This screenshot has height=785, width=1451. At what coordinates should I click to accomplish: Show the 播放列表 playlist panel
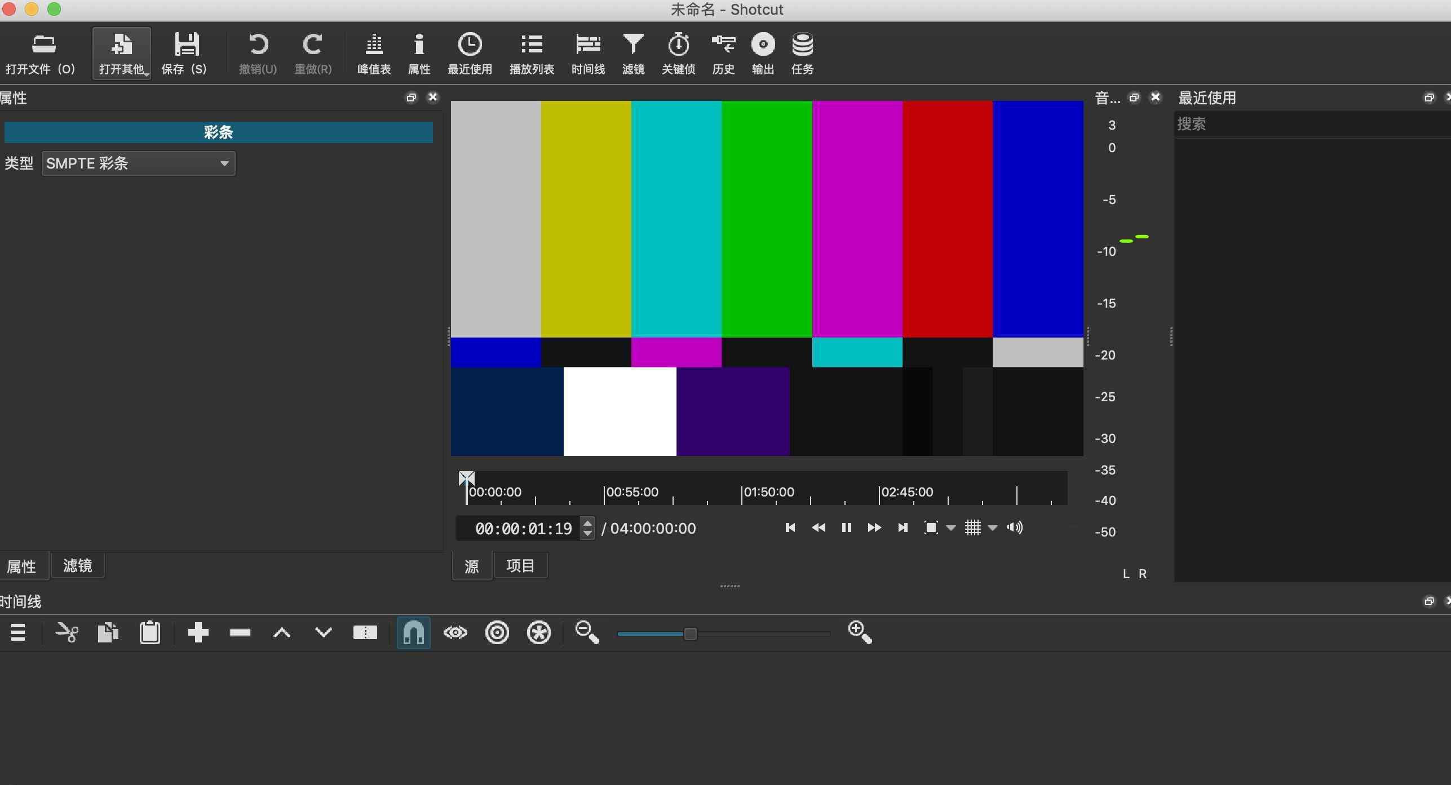[x=532, y=54]
